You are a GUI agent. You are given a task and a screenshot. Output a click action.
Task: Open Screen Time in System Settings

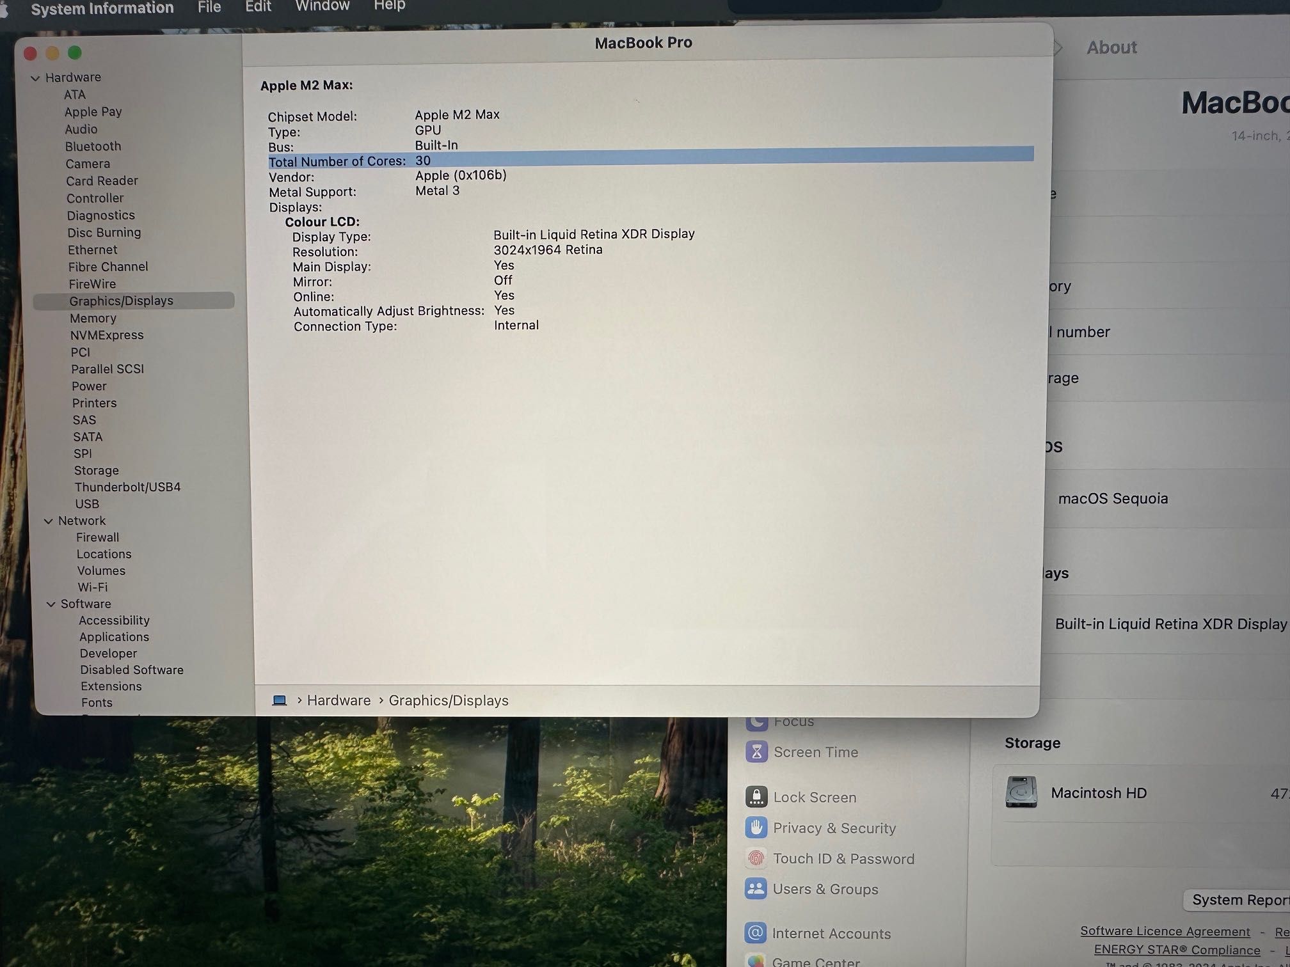802,752
